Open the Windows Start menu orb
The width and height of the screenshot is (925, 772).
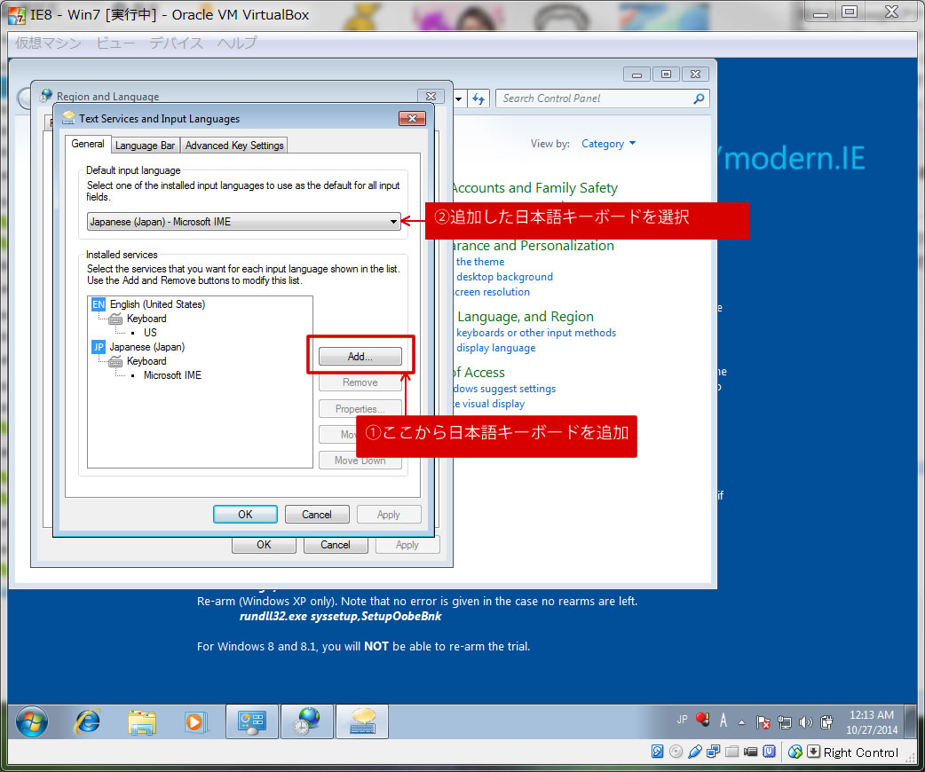(32, 721)
